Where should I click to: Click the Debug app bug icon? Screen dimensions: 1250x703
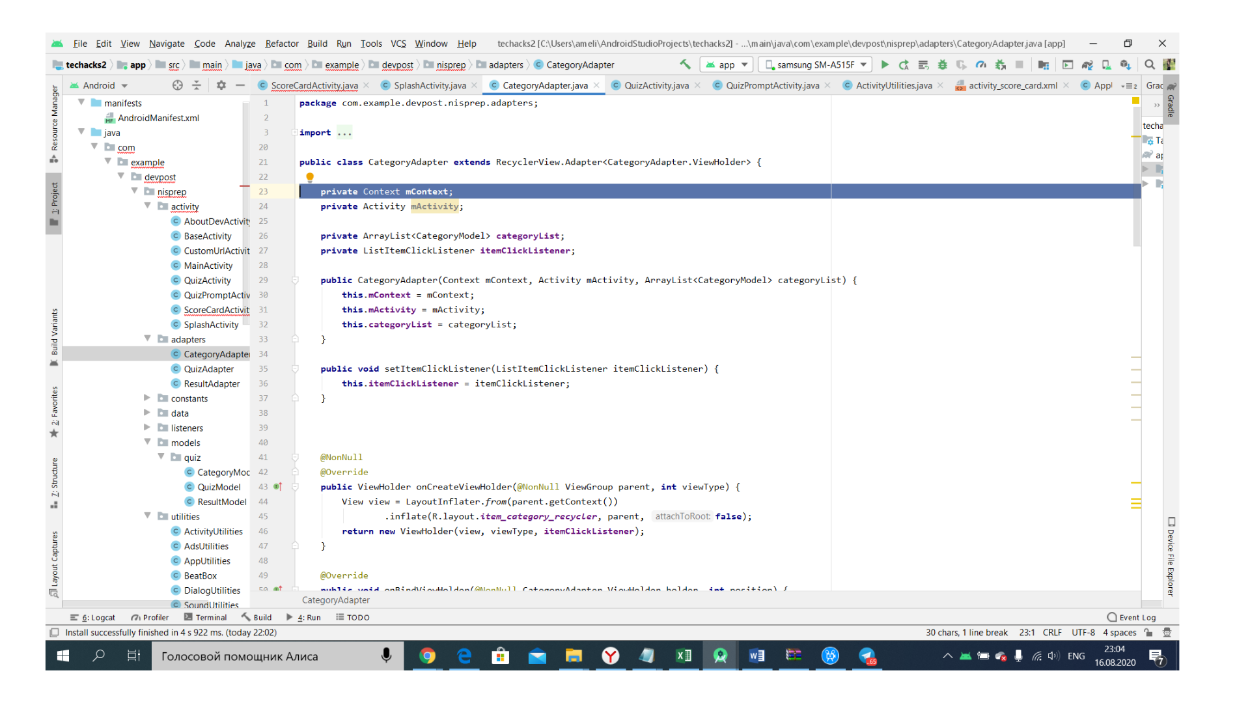[942, 64]
